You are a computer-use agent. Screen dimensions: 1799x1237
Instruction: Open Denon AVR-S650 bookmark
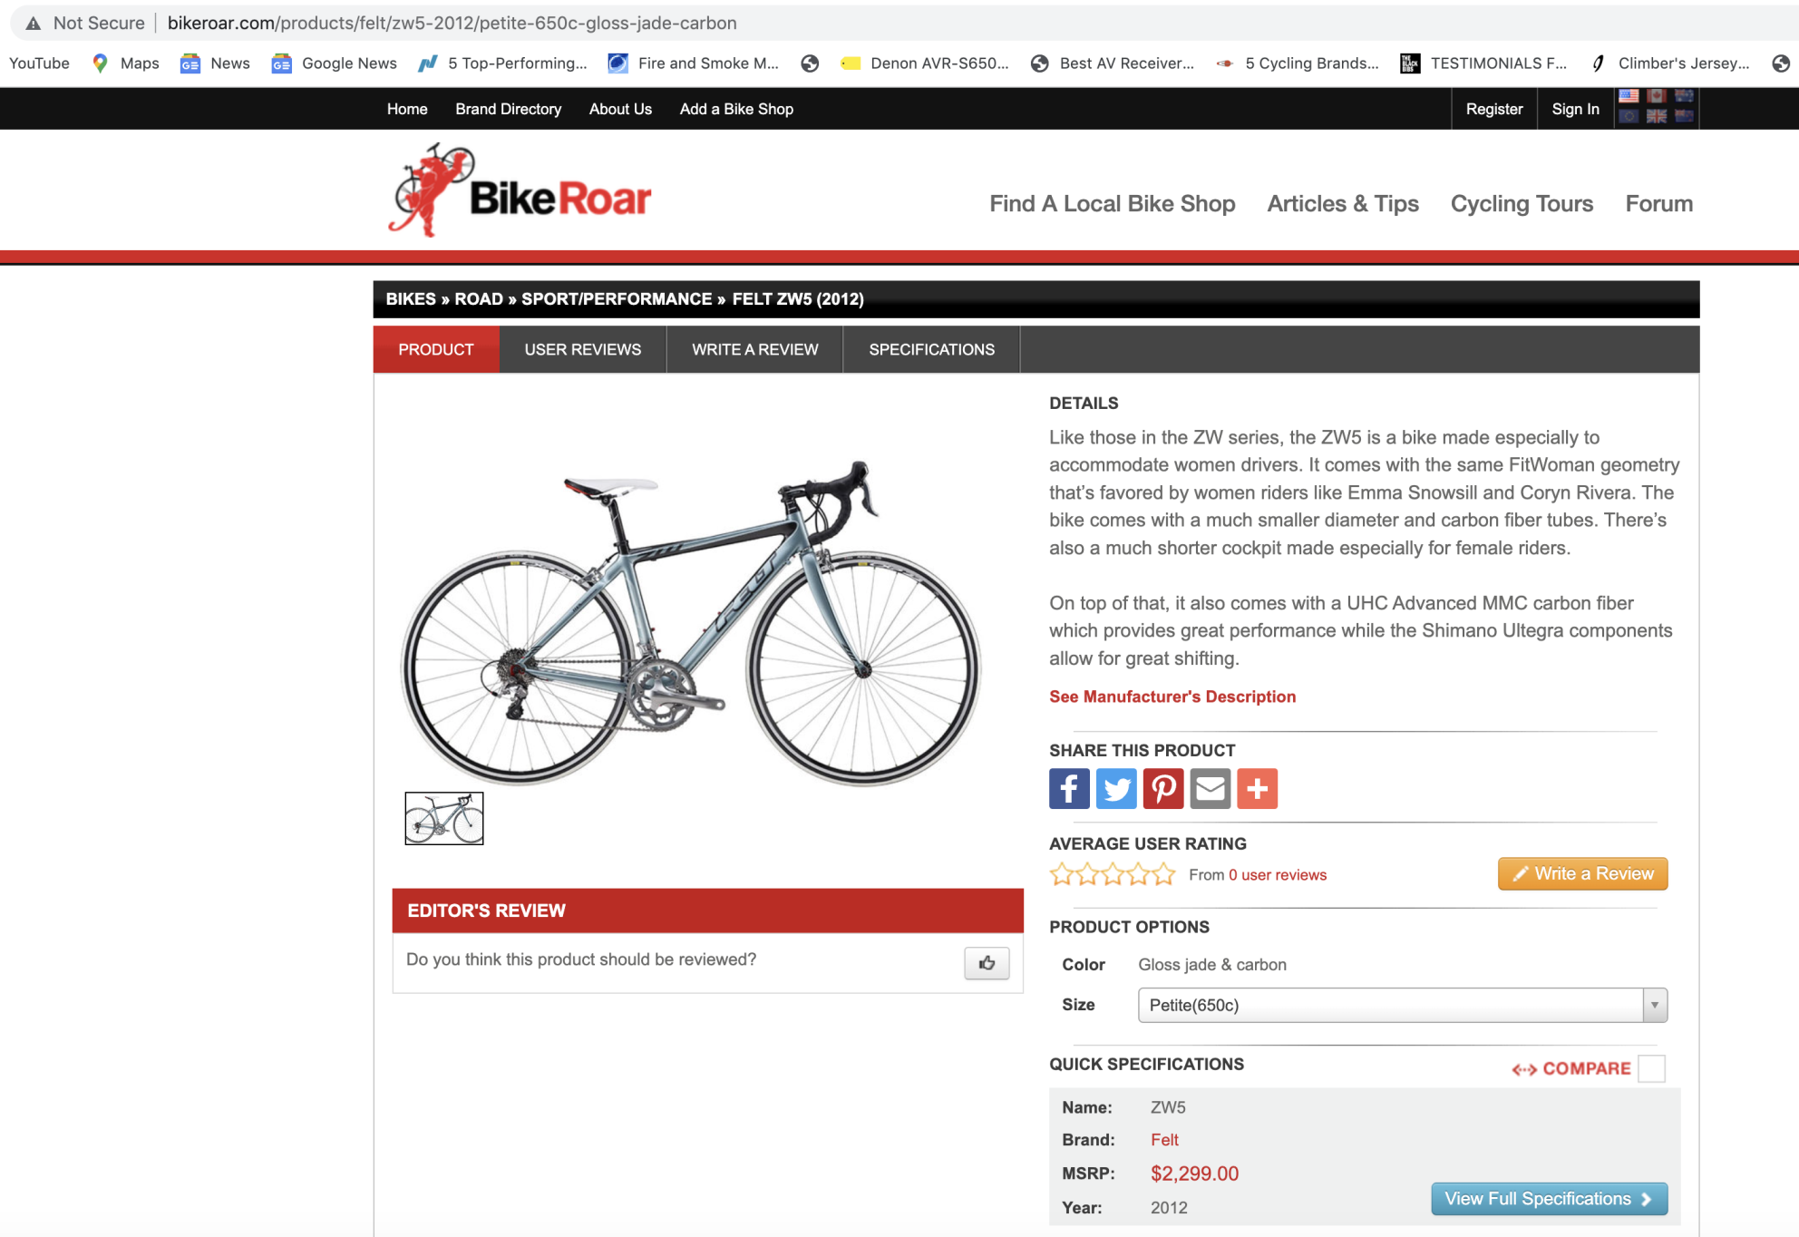click(x=925, y=63)
